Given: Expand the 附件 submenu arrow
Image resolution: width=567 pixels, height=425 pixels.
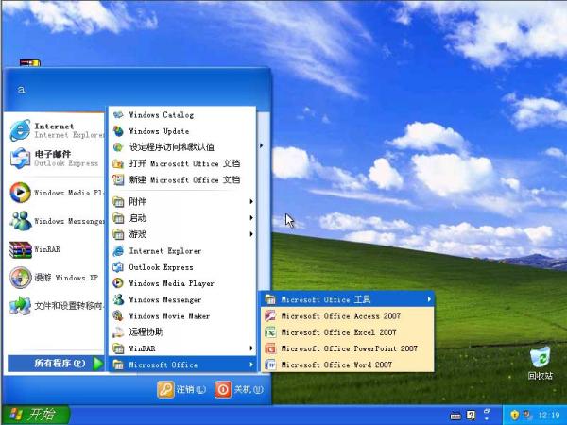Looking at the screenshot, I should pos(251,202).
